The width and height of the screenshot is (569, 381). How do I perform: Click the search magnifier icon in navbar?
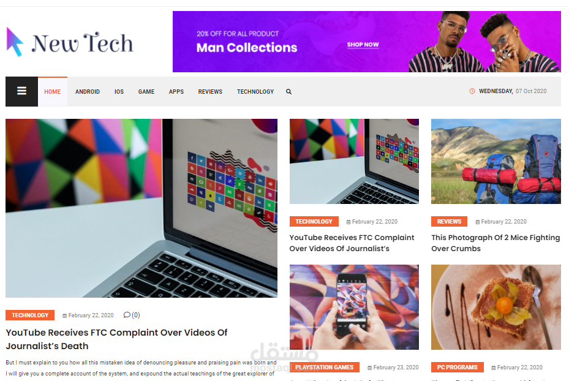(x=288, y=92)
